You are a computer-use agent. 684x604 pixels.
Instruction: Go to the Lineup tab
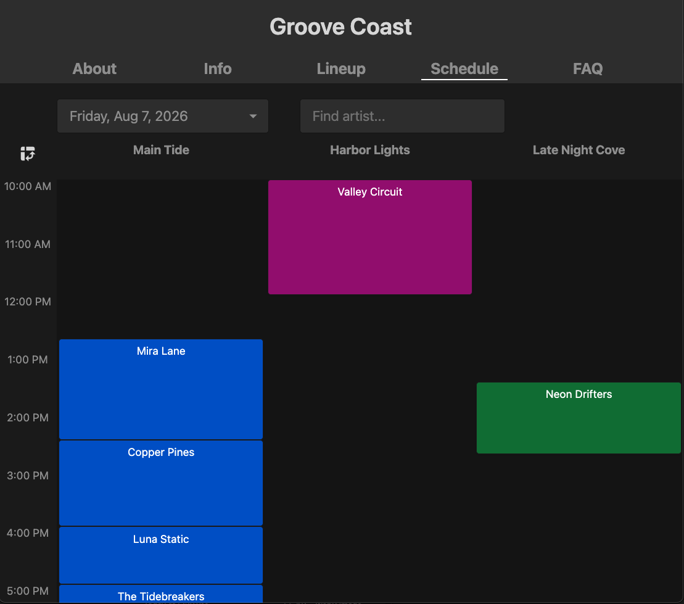[x=341, y=68]
